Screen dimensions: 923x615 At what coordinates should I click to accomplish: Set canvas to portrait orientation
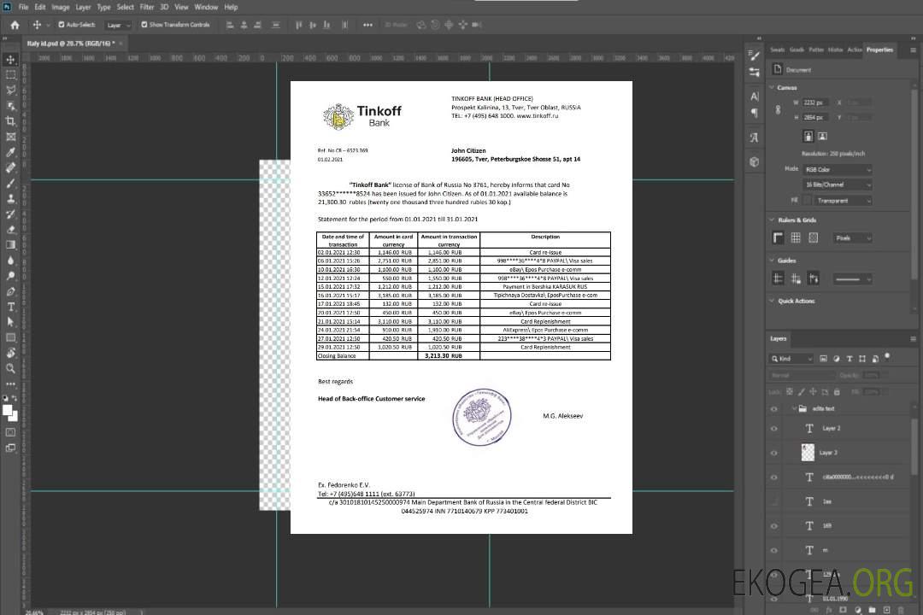click(x=808, y=136)
